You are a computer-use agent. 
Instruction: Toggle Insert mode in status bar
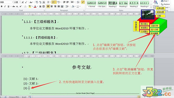click(24, 97)
